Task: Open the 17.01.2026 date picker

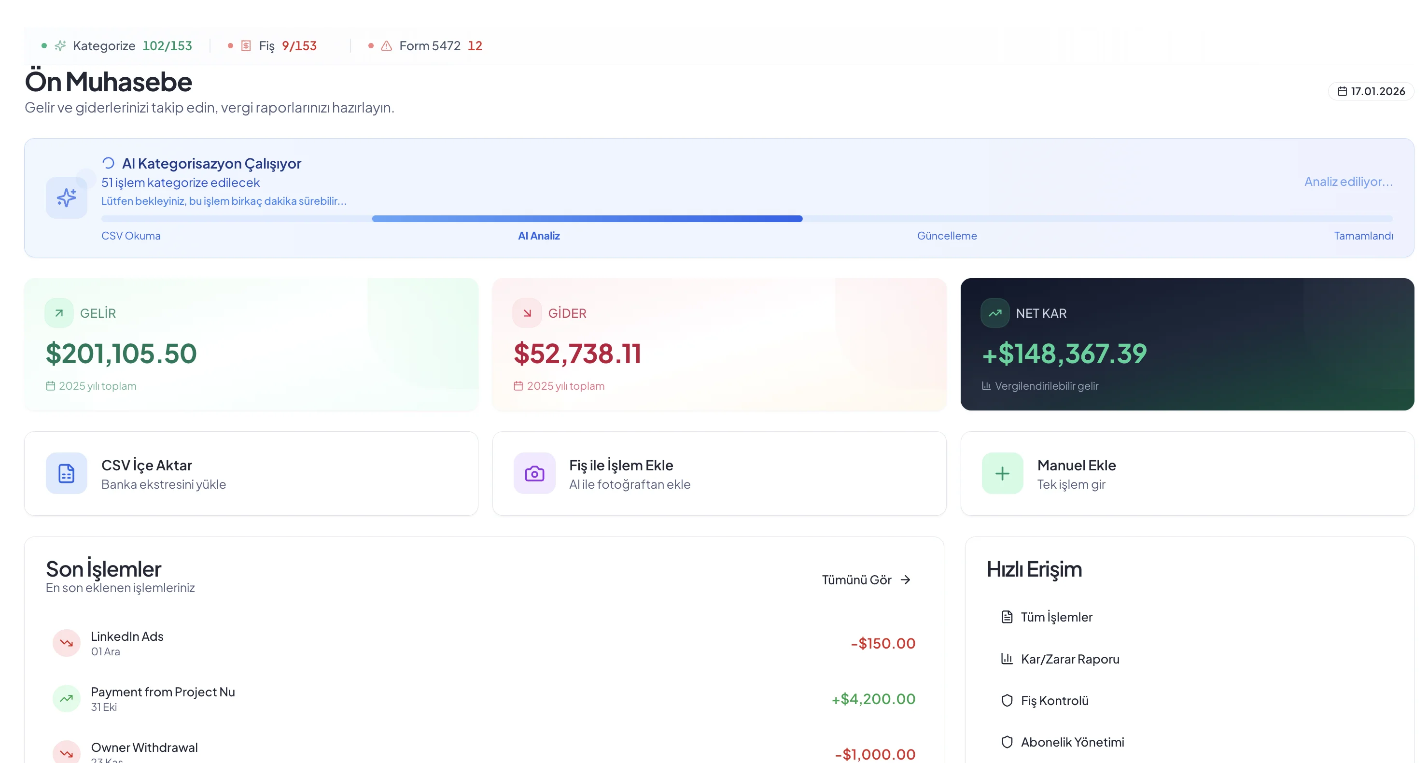Action: [x=1371, y=91]
